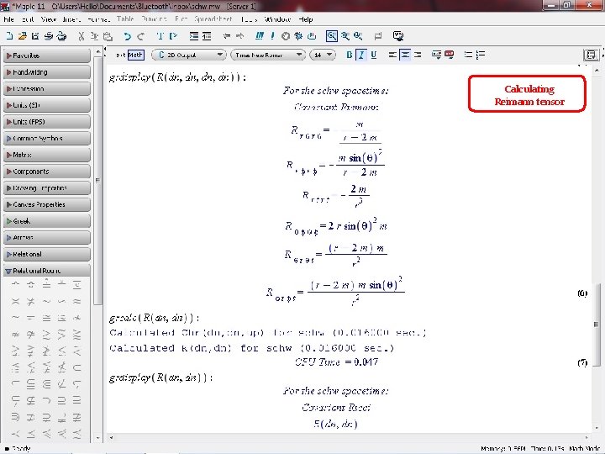Print the worksheet using the printer icon
This screenshot has height=454, width=605.
pos(48,36)
